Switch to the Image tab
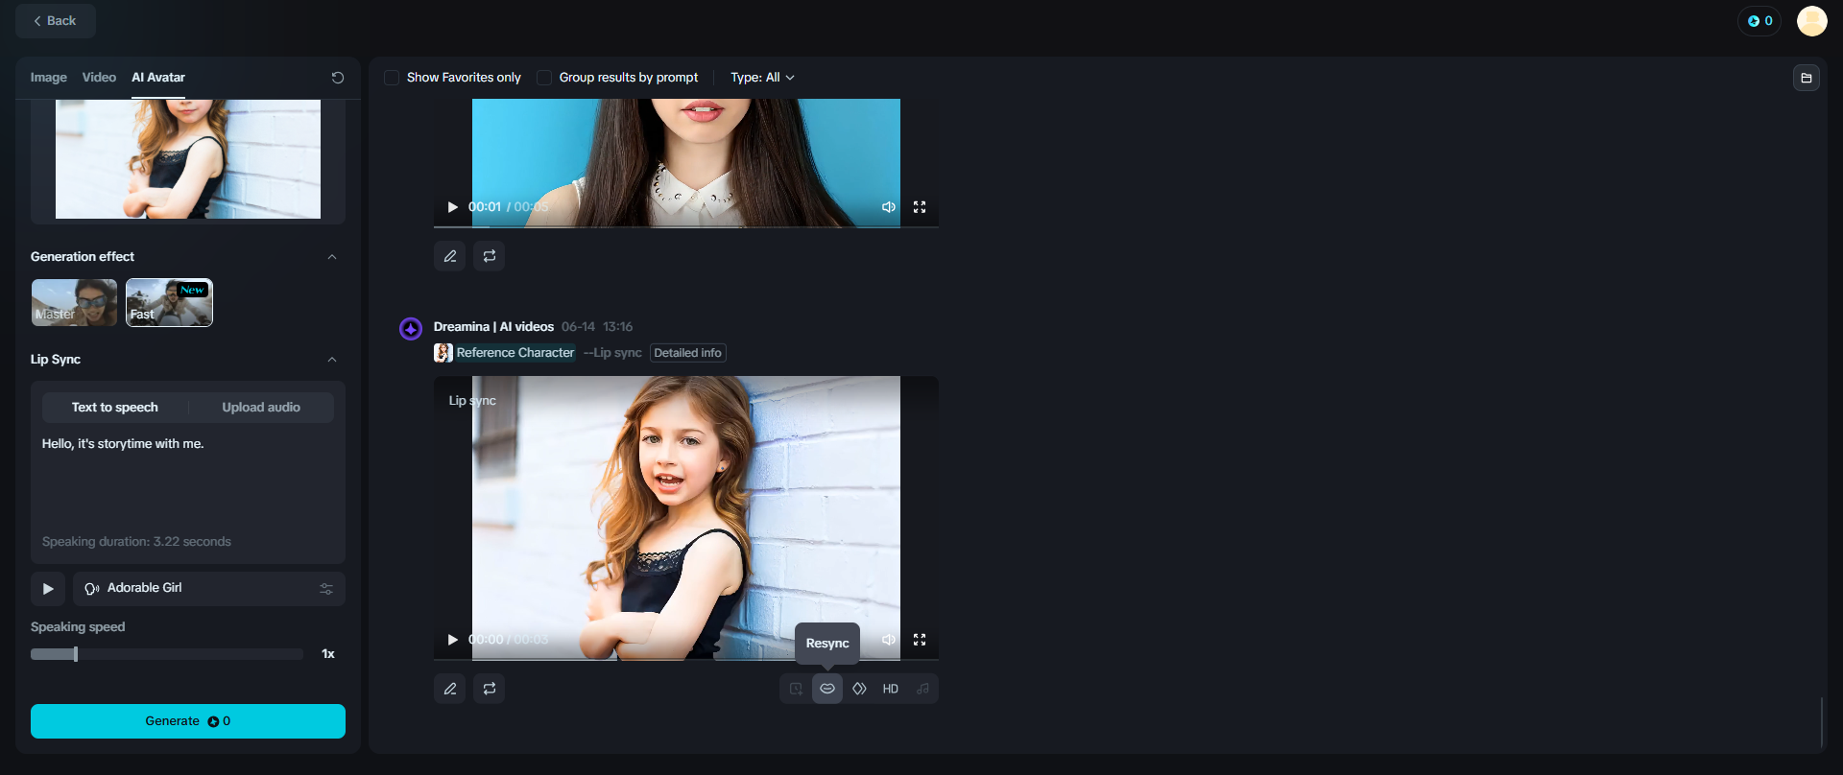Image resolution: width=1843 pixels, height=775 pixels. pyautogui.click(x=49, y=78)
